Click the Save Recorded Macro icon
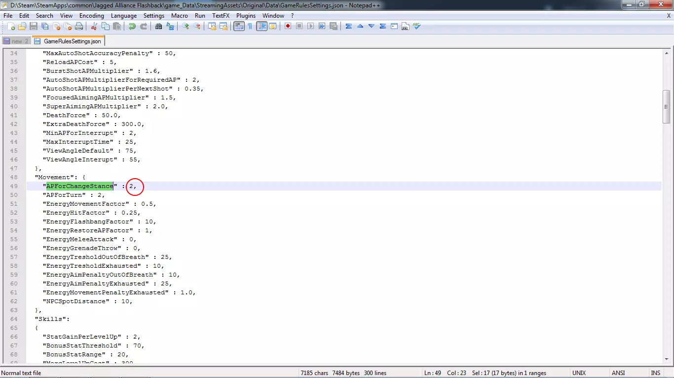The height and width of the screenshot is (378, 674). click(x=333, y=26)
